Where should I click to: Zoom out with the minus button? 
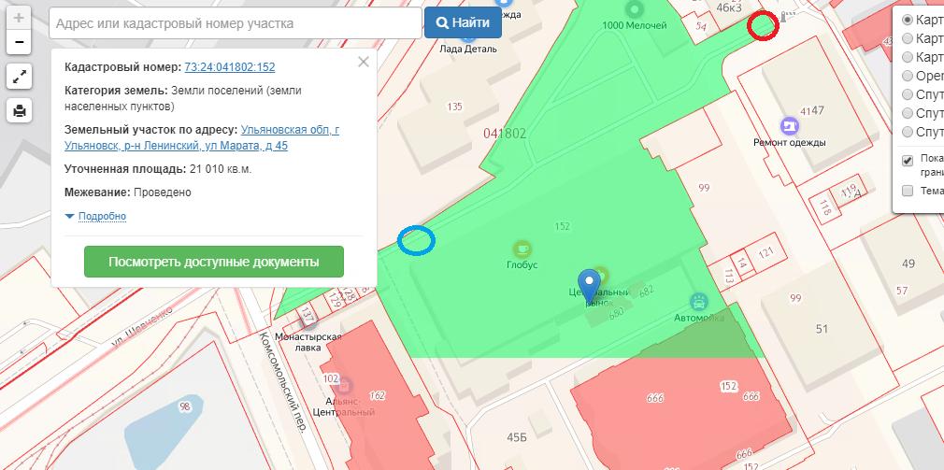coord(19,42)
